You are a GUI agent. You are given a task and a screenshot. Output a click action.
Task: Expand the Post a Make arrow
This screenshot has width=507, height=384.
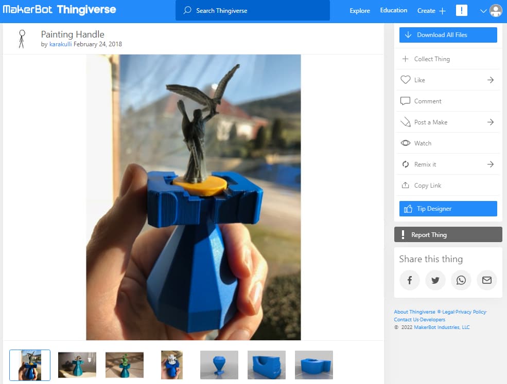(x=490, y=122)
